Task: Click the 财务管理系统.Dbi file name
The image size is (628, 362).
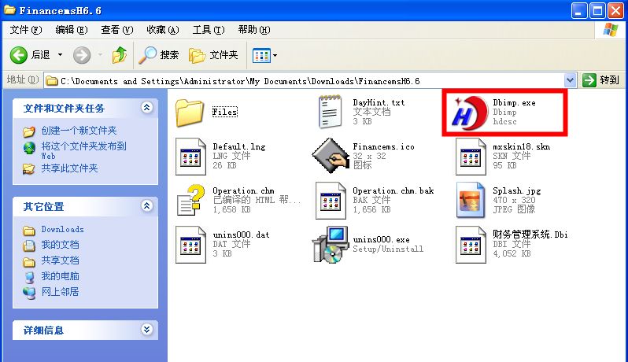Action: point(530,235)
